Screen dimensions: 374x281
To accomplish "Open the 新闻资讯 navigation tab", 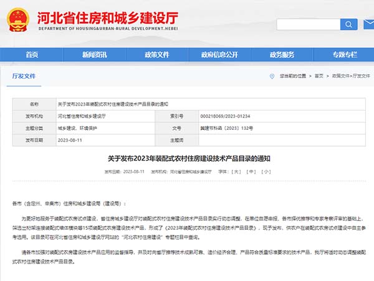I will coord(94,54).
